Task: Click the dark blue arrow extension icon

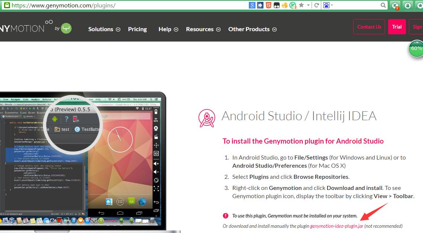Action: tap(260, 5)
